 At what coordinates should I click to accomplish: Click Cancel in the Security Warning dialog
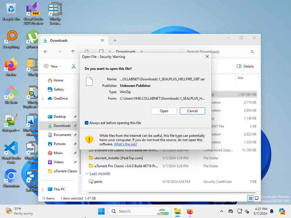coord(192,111)
